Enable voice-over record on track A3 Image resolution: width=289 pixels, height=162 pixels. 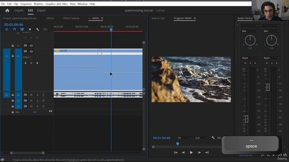(x=43, y=106)
